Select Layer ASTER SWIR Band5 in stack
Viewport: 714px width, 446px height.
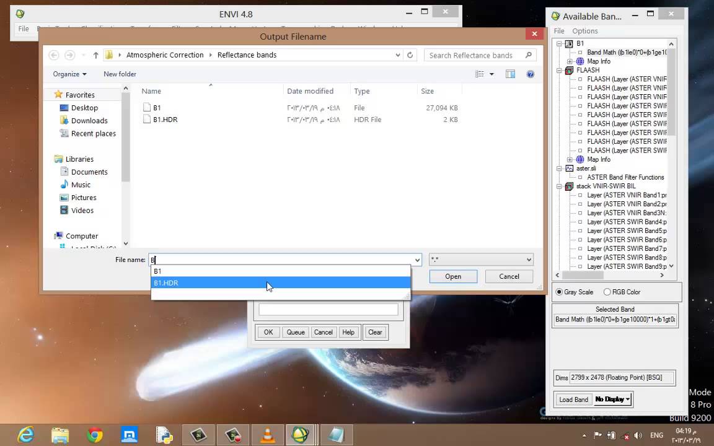(627, 230)
